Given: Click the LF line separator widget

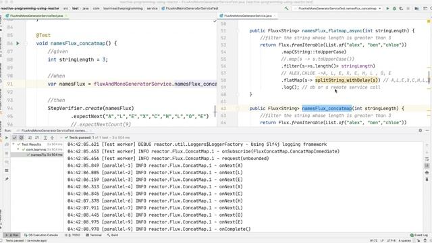Looking at the screenshot, I should coord(382,241).
